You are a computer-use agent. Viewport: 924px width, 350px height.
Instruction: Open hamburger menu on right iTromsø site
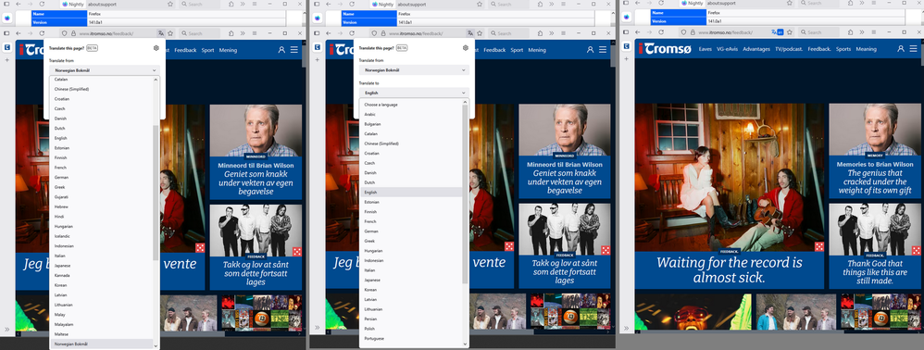914,49
